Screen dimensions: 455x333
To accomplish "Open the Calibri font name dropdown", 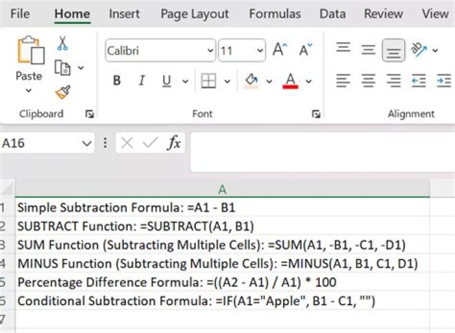I will [210, 51].
